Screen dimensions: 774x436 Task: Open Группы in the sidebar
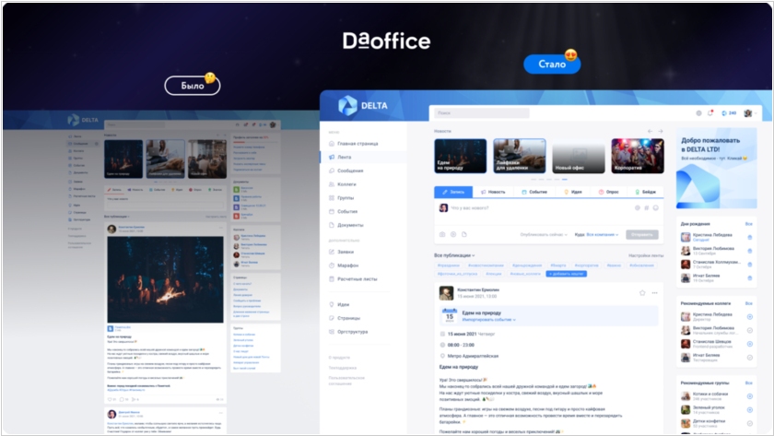[x=341, y=198]
